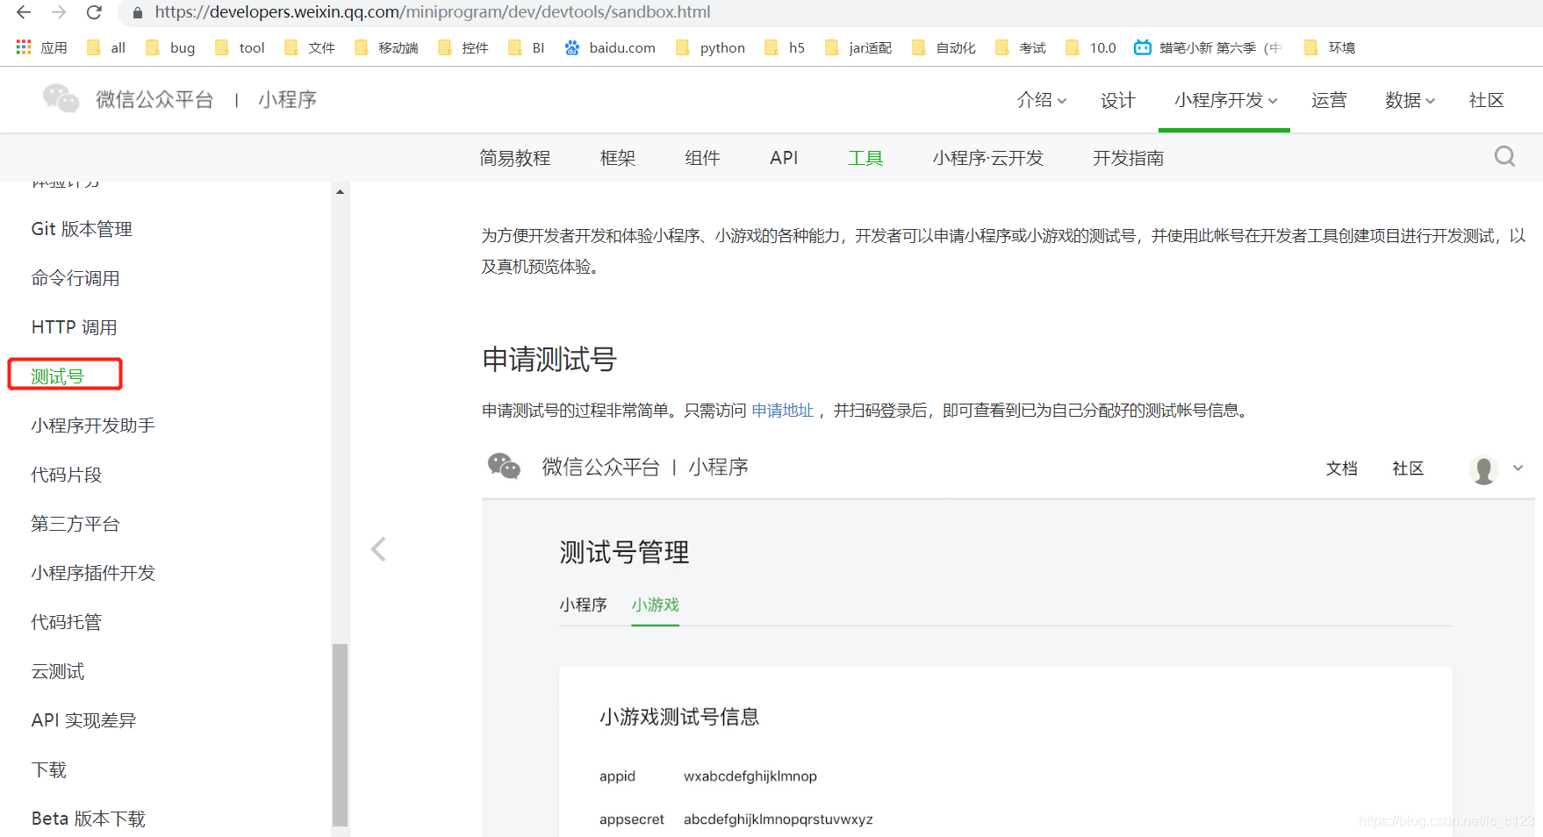The image size is (1543, 837).
Task: Open the baidu.com bookmark
Action: pos(610,47)
